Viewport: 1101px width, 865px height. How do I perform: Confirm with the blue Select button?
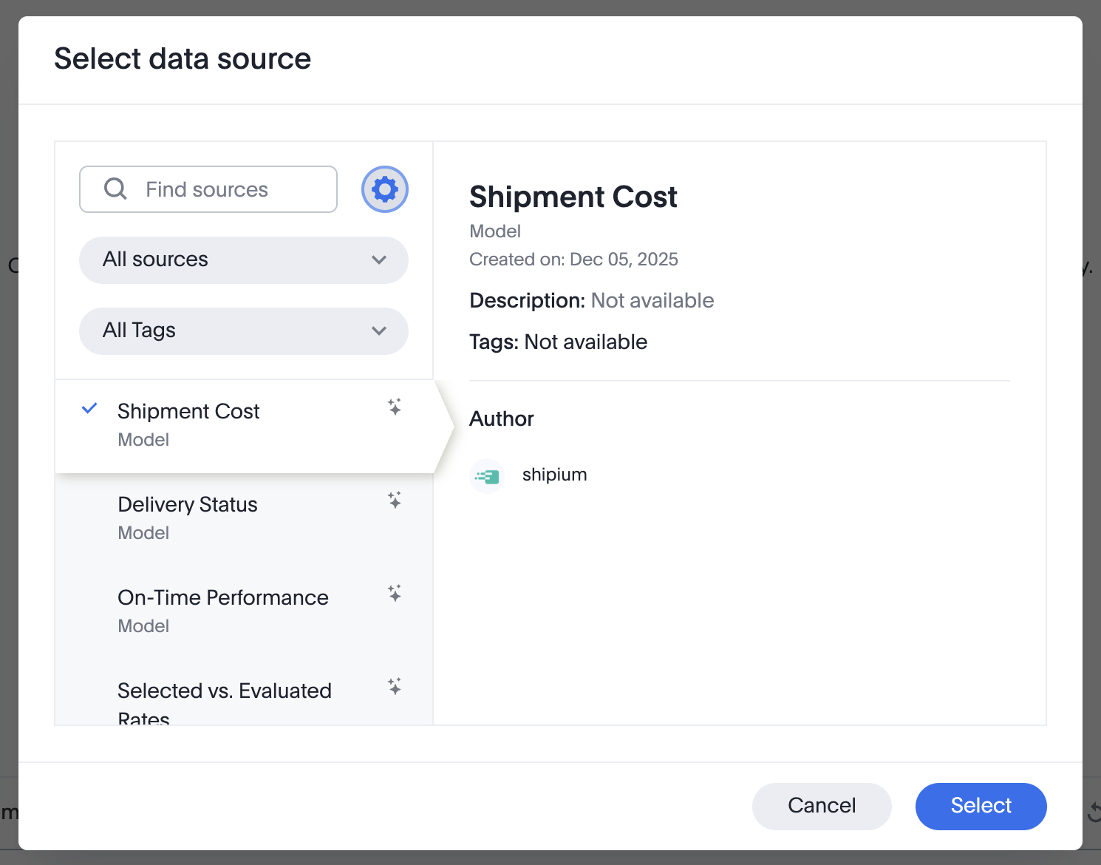pos(981,806)
